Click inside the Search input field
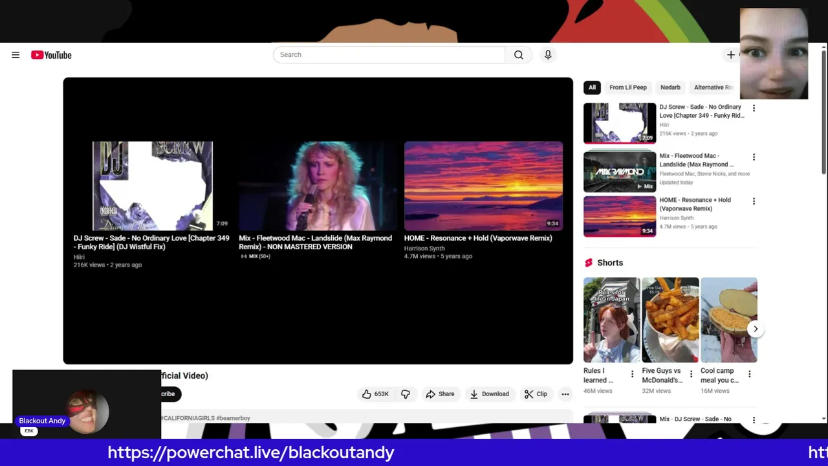 pos(389,55)
